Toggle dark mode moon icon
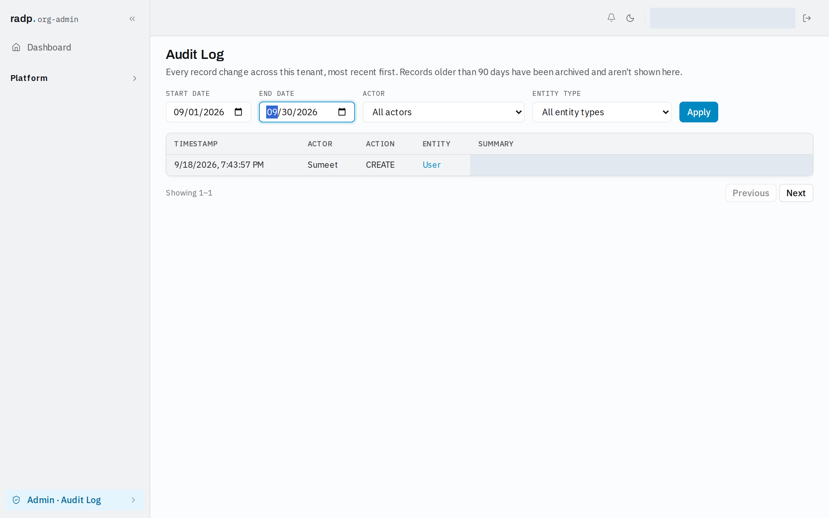This screenshot has width=829, height=518. point(630,18)
